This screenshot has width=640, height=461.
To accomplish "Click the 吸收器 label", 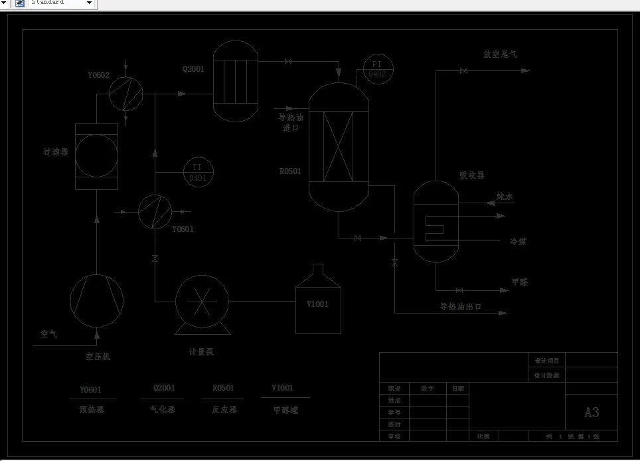I will pos(472,175).
